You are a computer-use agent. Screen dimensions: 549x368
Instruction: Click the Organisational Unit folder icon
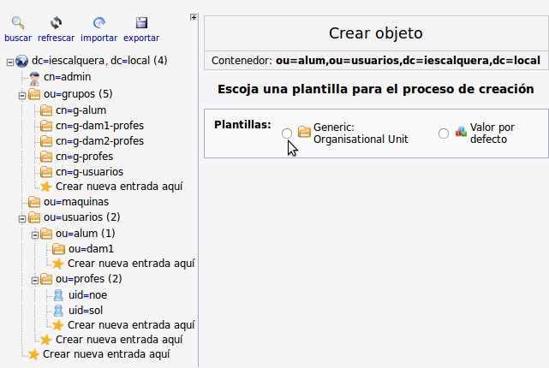pos(304,132)
